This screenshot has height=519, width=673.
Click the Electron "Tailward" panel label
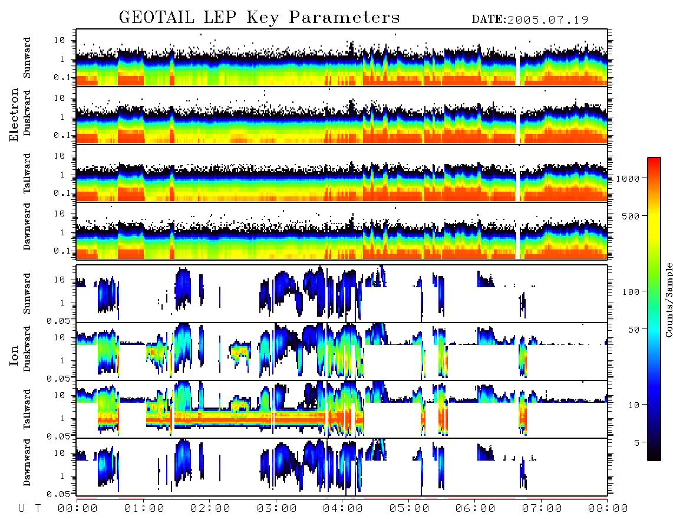click(x=27, y=173)
